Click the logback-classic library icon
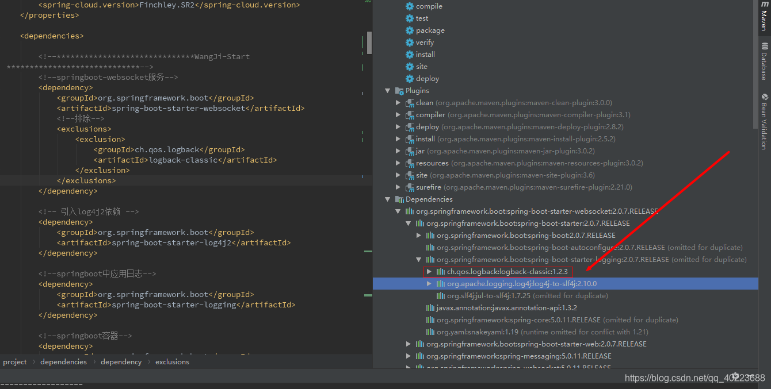The width and height of the screenshot is (771, 389). pyautogui.click(x=441, y=272)
